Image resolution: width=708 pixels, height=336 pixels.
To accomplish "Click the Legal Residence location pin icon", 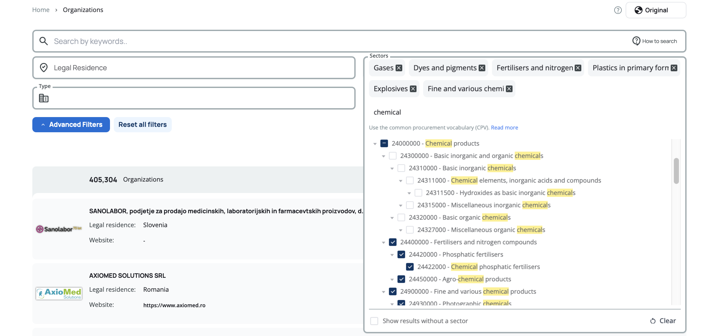I will coord(44,68).
